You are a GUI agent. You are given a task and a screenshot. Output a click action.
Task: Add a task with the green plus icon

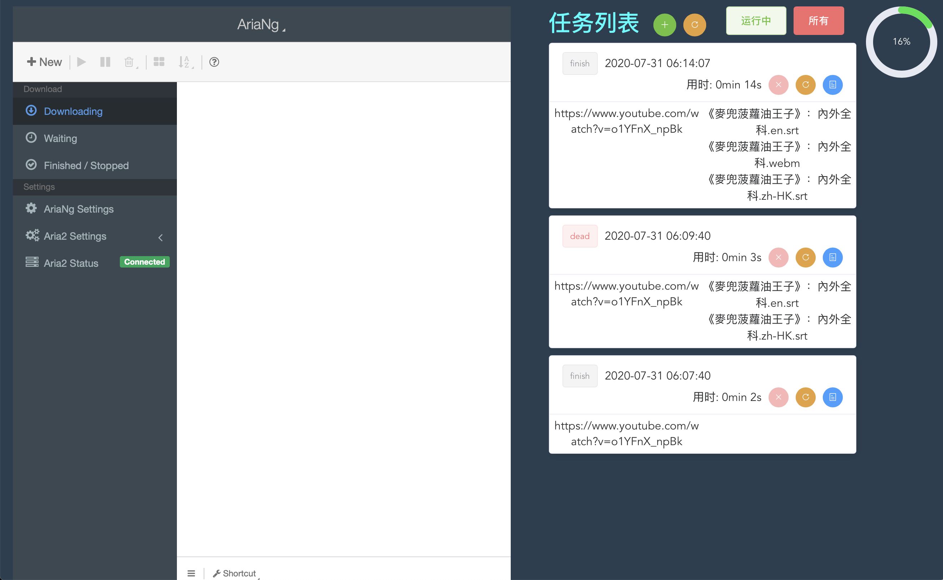tap(664, 25)
